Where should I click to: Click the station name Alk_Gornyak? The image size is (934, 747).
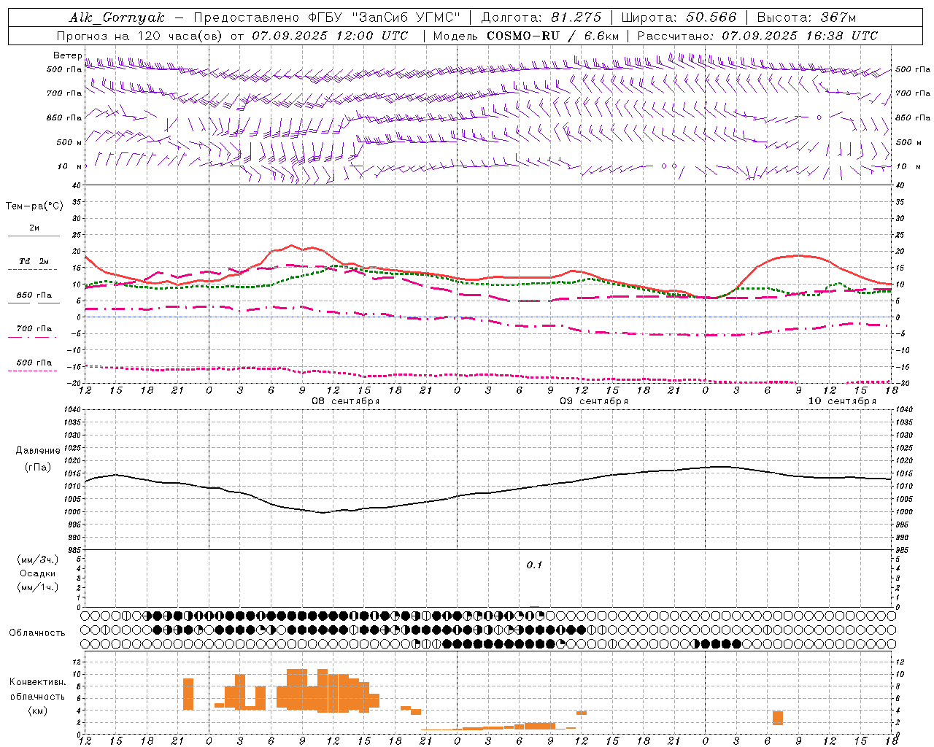tap(117, 18)
